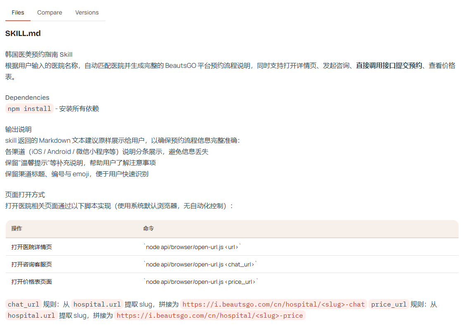The image size is (461, 326).
Task: Click the 'chat_url' inline code tag
Action: [x=23, y=304]
